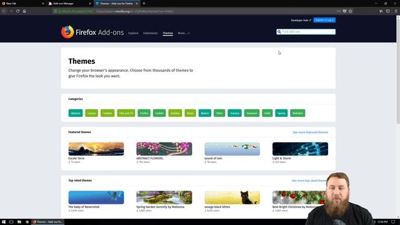Select the Holiday category
Viewport: 400px width, 225px height.
pos(175,113)
